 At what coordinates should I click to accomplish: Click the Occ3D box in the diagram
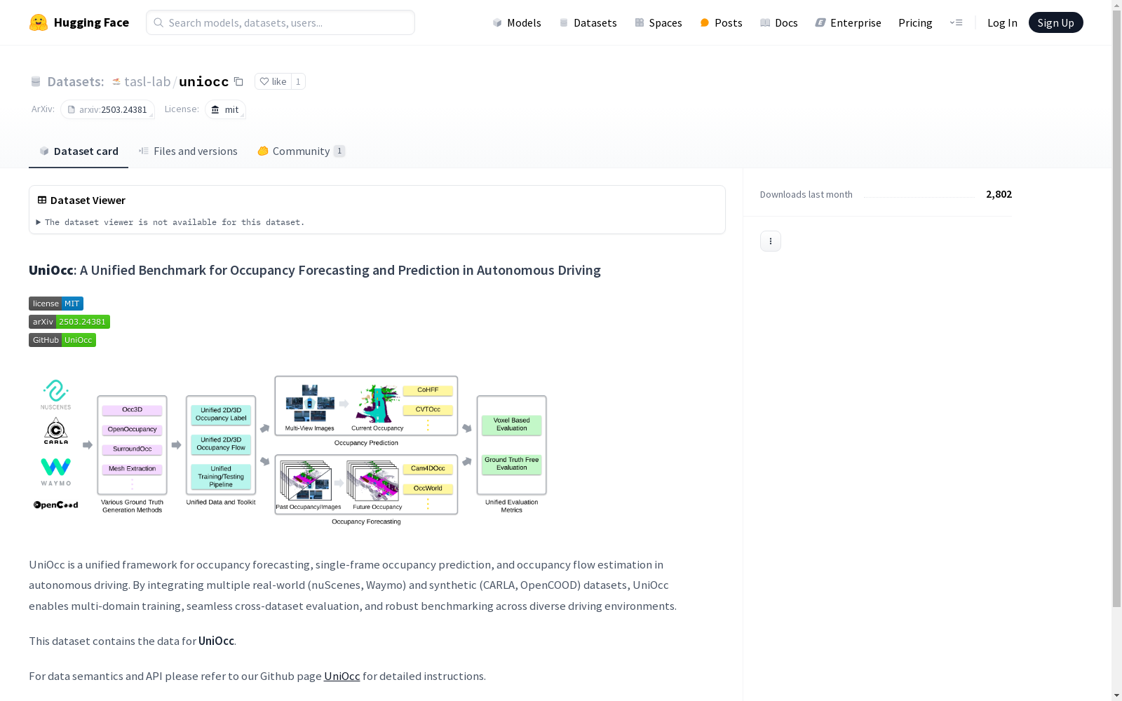(x=133, y=410)
